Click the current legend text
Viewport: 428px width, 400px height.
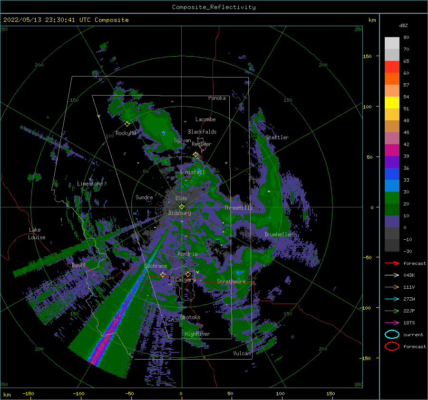413,335
